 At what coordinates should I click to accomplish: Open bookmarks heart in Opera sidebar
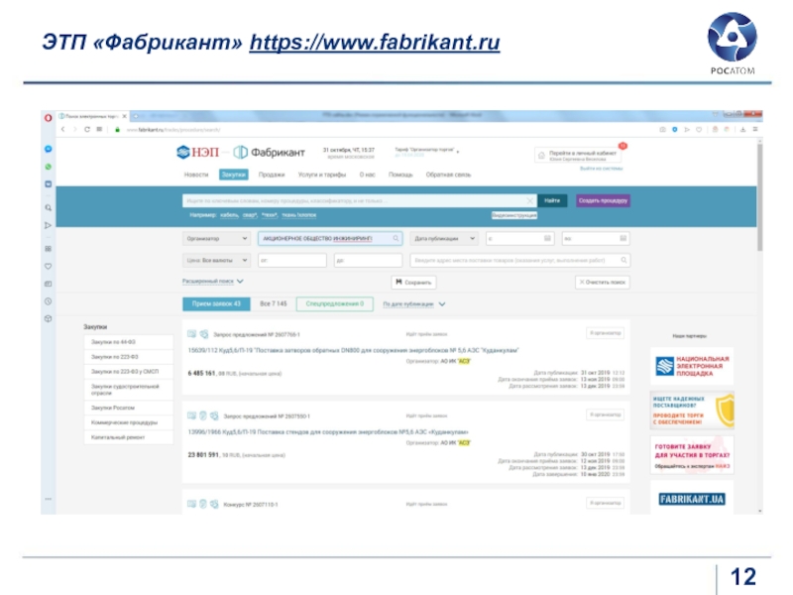(x=48, y=266)
